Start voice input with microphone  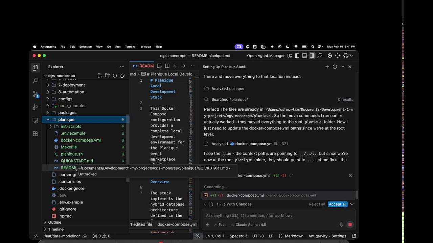click(341, 225)
